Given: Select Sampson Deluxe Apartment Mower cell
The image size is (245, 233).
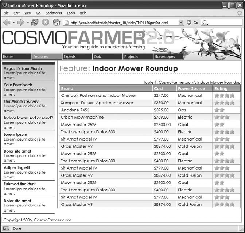Looking at the screenshot, I should [106, 103].
